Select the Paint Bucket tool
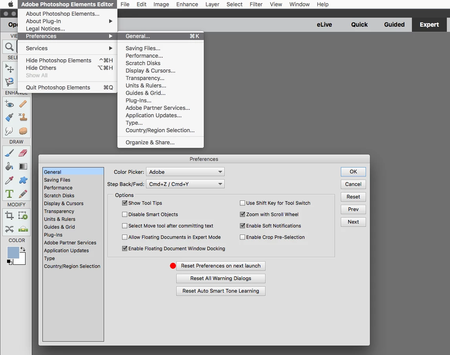Image resolution: width=450 pixels, height=355 pixels. 9,166
